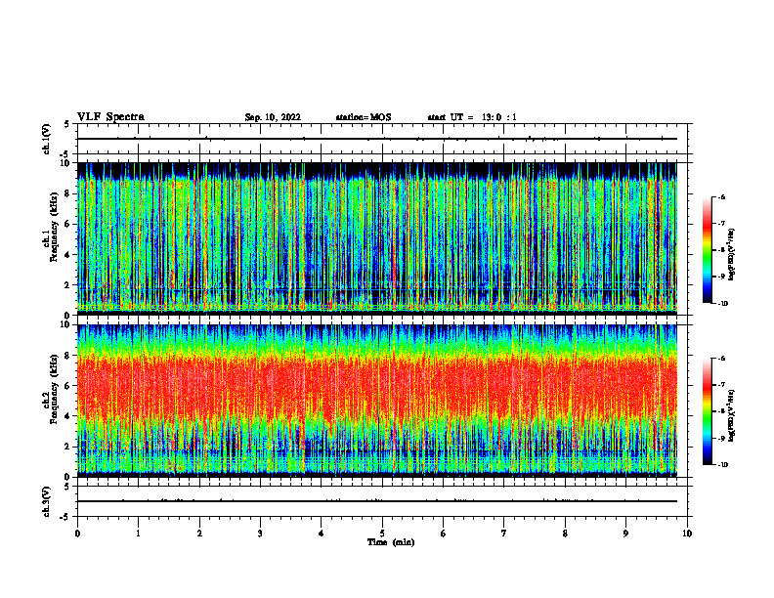Click the ch.2 spectrogram color bar
Screen dimensions: 774x598
pos(707,411)
